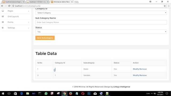Image resolution: width=171 pixels, height=96 pixels.
Task: Open the Pages sidebar menu
Action: coord(10,11)
